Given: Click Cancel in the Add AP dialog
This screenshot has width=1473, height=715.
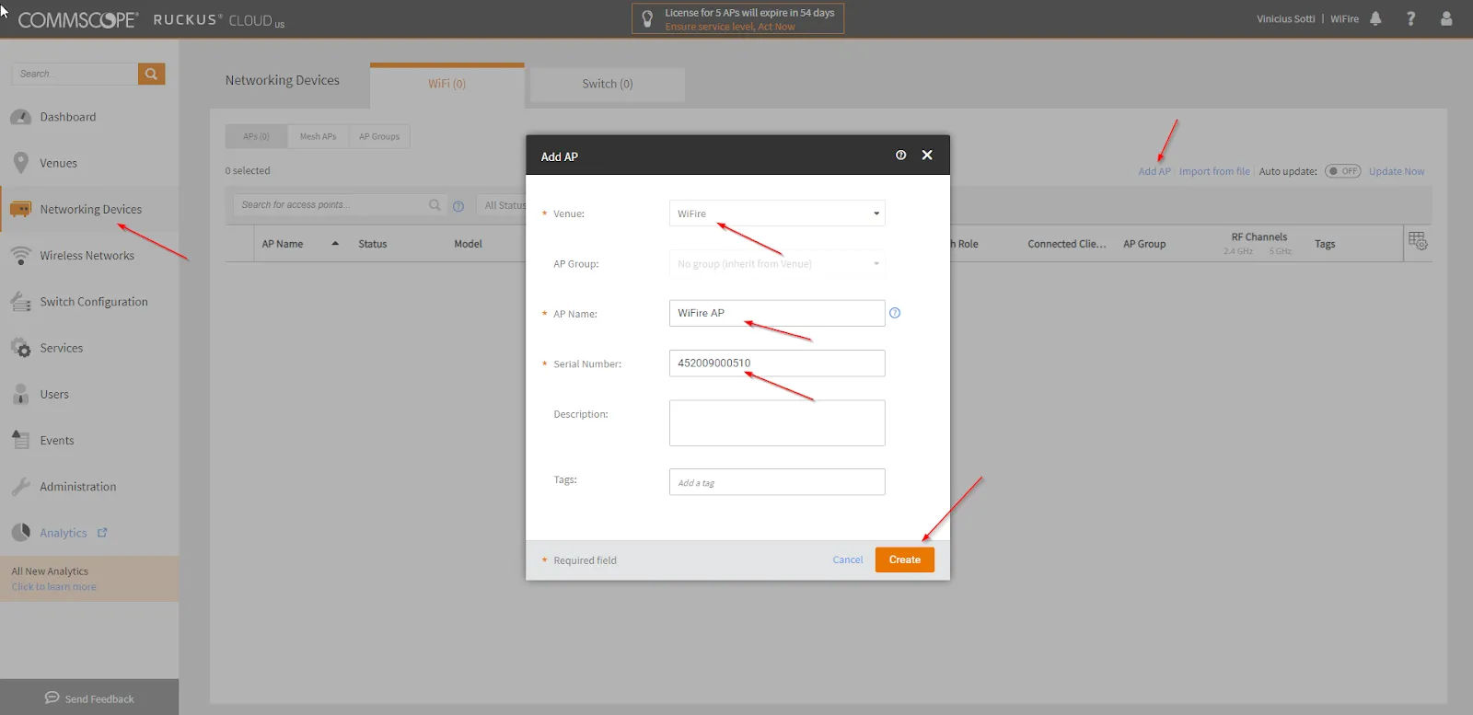Looking at the screenshot, I should pyautogui.click(x=848, y=559).
